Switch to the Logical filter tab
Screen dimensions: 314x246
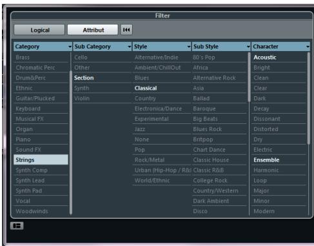[39, 30]
